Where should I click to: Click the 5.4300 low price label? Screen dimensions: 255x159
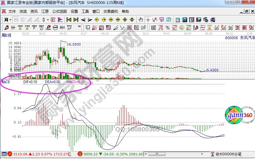click(212, 70)
